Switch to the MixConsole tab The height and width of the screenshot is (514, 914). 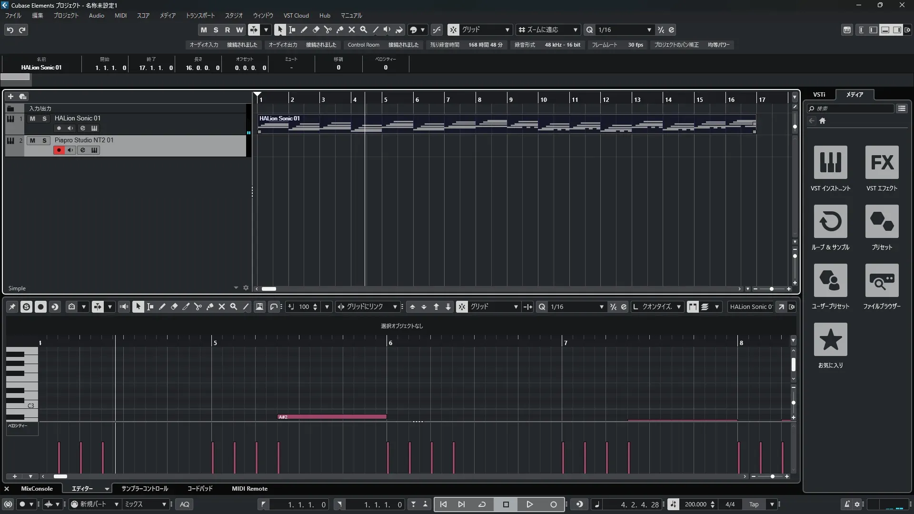coord(37,489)
